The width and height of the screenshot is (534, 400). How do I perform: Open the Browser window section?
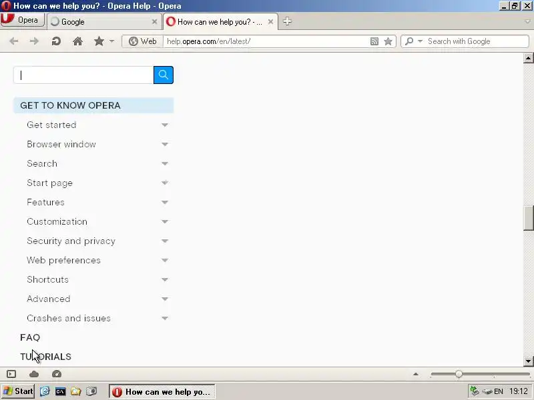coord(61,144)
